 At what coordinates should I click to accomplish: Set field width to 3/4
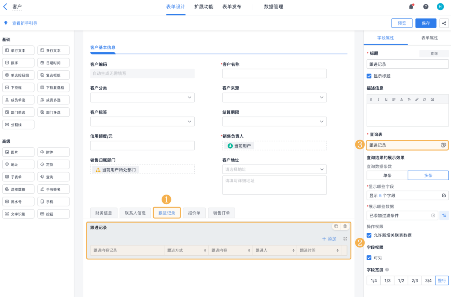pyautogui.click(x=428, y=280)
